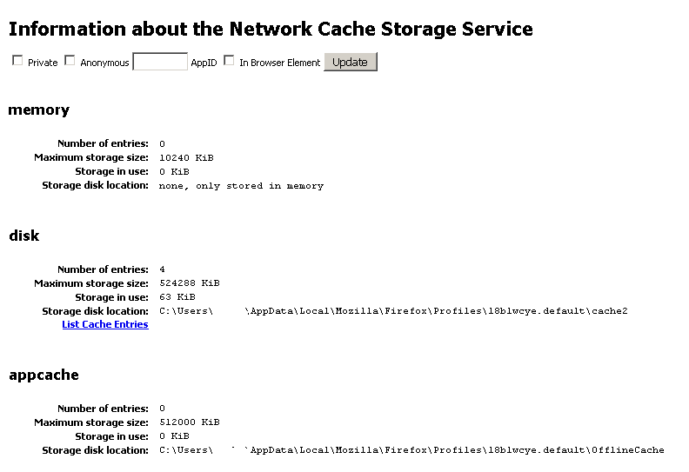Screen dimensions: 689x472
Task: Click the 10240 KiB memory size value
Action: (186, 158)
